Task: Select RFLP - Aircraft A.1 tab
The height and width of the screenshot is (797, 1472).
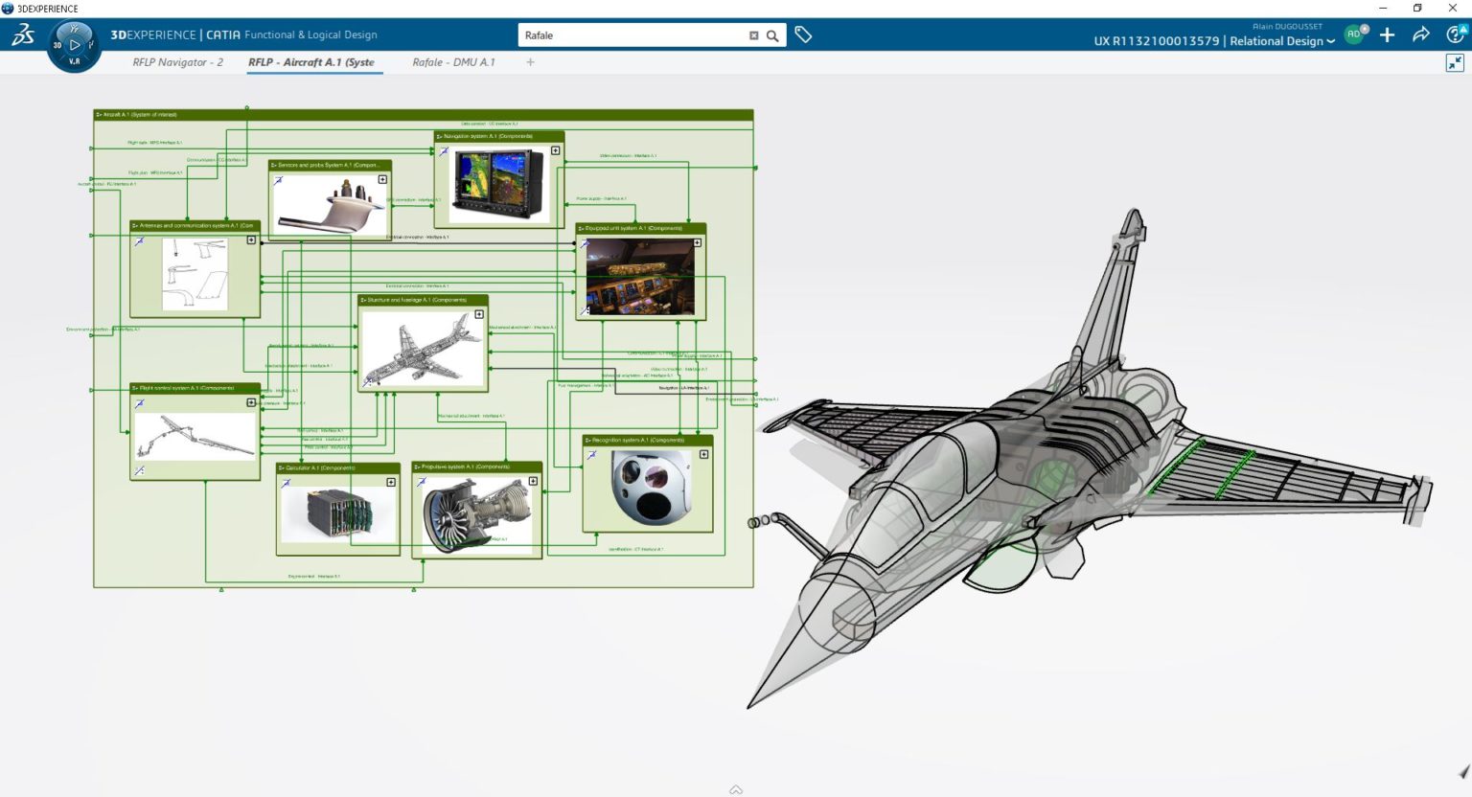Action: (x=311, y=62)
